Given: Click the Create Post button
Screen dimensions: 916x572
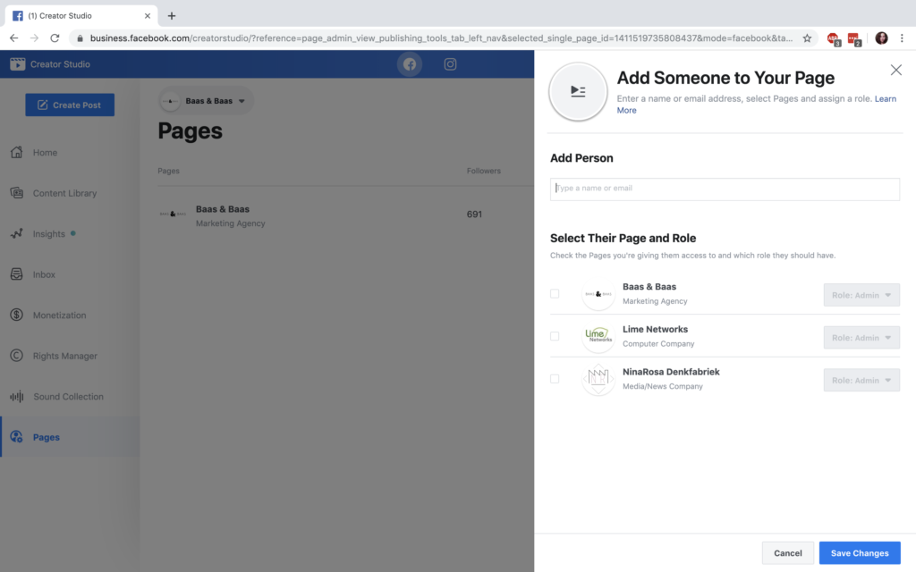Looking at the screenshot, I should [70, 105].
